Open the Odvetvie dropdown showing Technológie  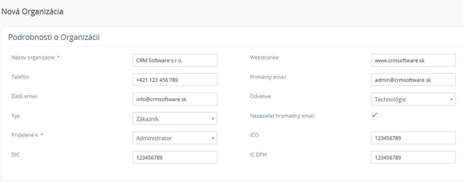(413, 99)
